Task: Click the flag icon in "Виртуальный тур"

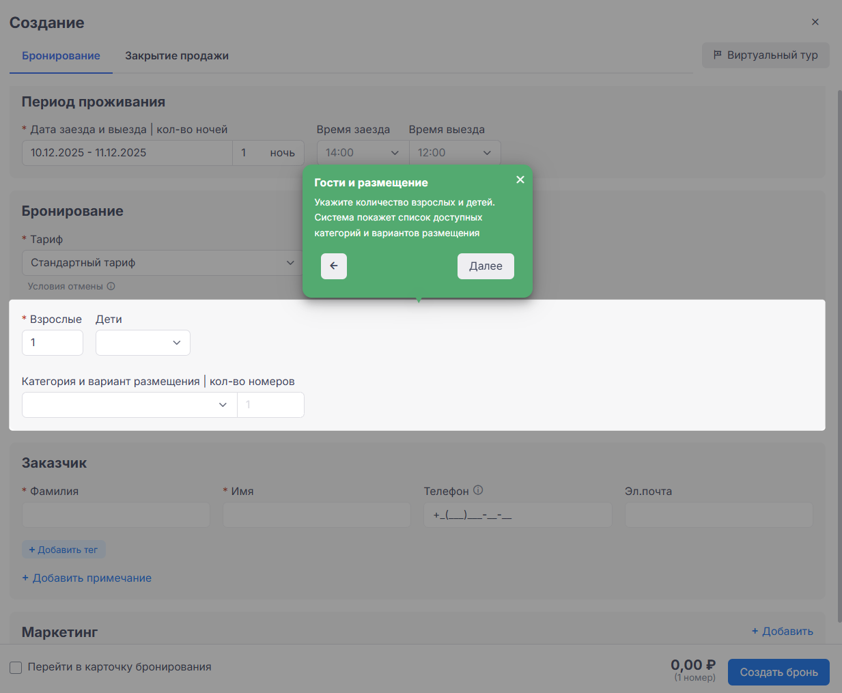Action: pos(717,55)
